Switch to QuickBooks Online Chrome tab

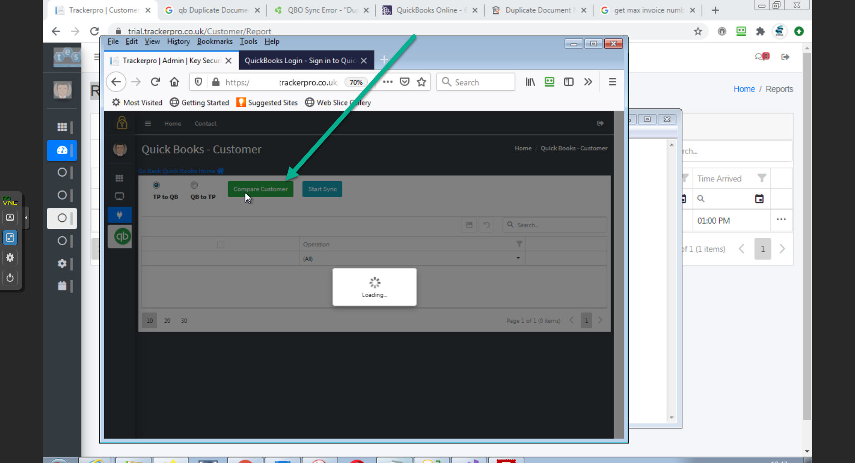(430, 10)
